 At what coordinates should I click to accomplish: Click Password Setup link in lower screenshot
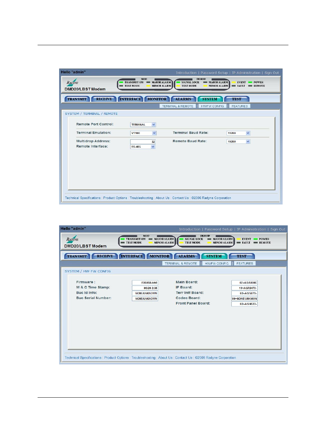pos(218,229)
